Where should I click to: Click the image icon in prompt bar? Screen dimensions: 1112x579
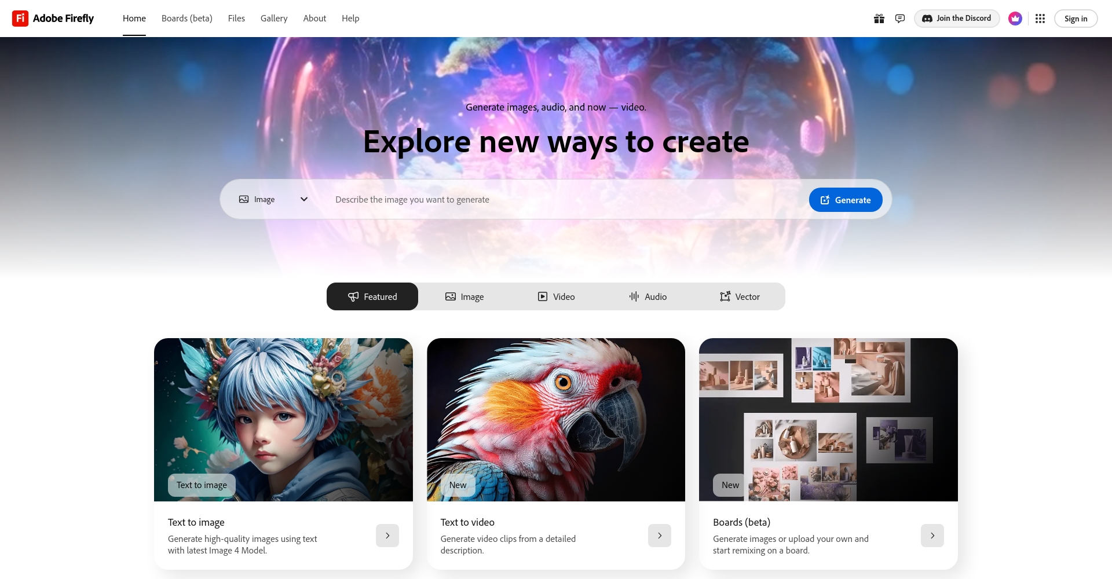tap(244, 199)
